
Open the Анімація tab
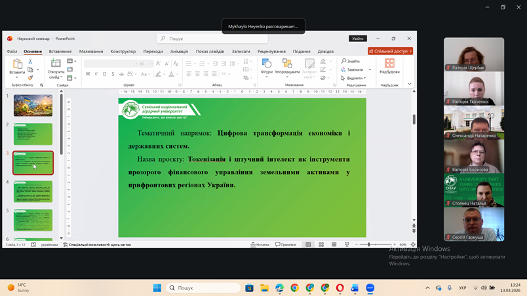[179, 51]
